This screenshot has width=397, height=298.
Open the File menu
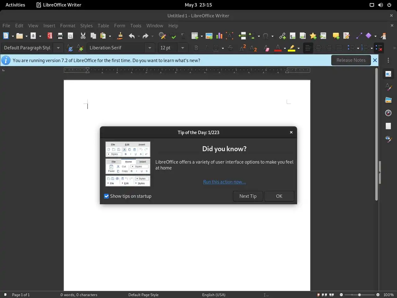[6, 26]
